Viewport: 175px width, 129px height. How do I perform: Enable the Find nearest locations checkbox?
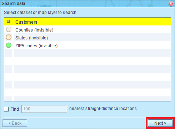click(6, 109)
